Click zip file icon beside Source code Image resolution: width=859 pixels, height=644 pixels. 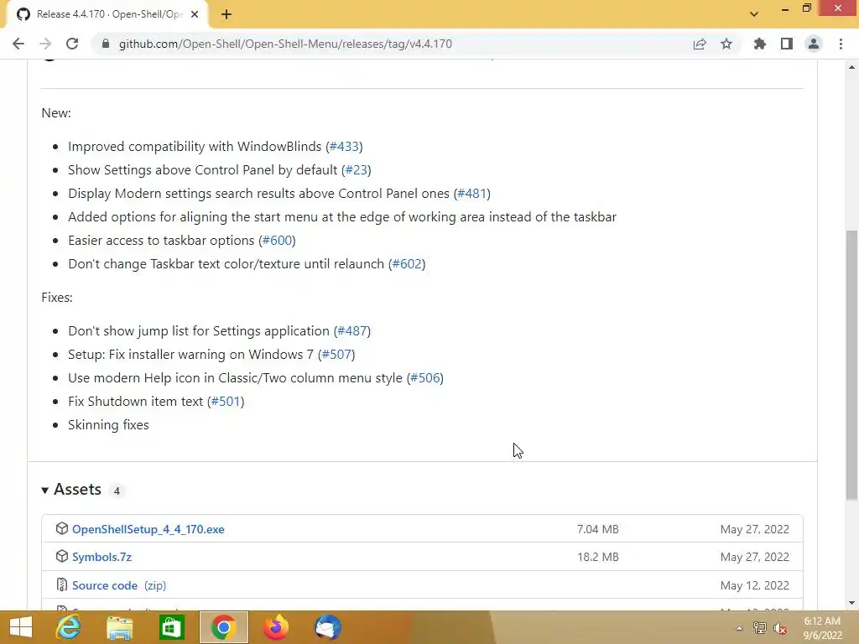(61, 584)
